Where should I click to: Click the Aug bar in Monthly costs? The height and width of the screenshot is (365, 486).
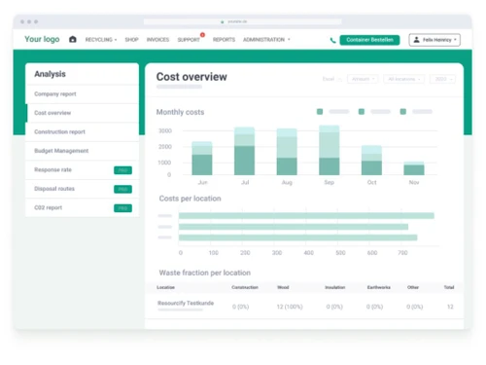287,152
